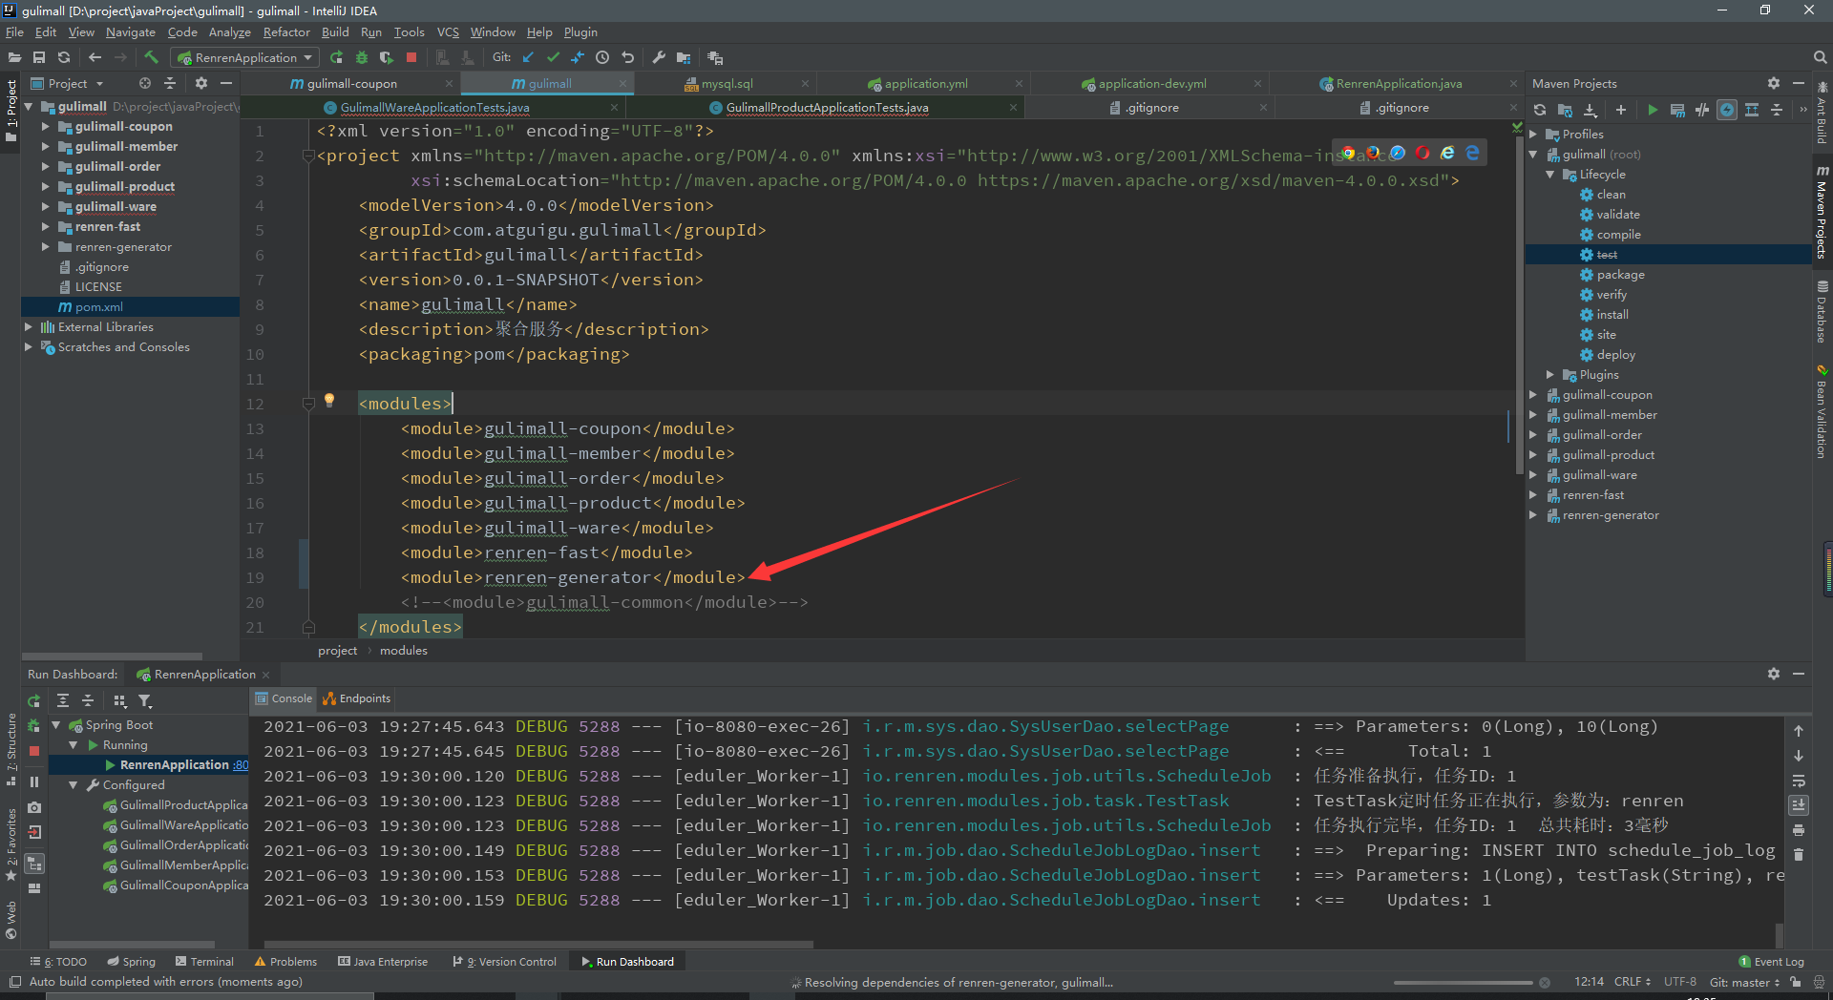Collapse the Configured node in Run Dashboard
1833x1000 pixels.
[x=73, y=784]
